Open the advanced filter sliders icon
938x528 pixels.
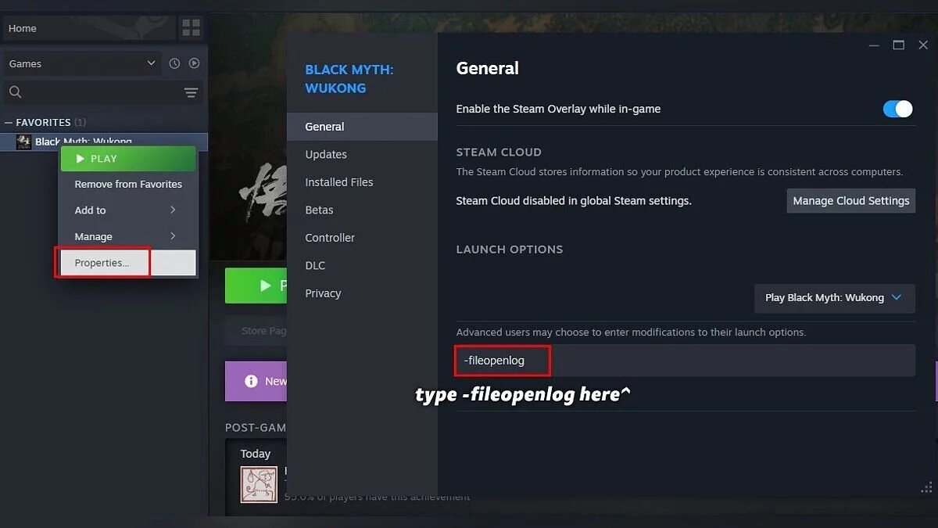(191, 92)
